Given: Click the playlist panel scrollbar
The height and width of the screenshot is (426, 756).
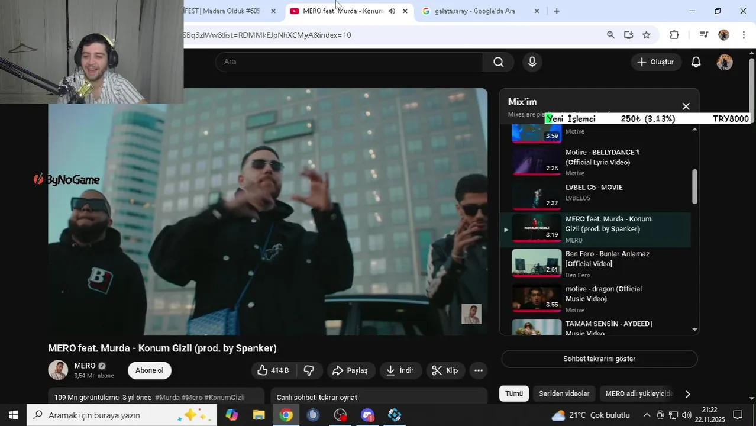Looking at the screenshot, I should click(694, 187).
